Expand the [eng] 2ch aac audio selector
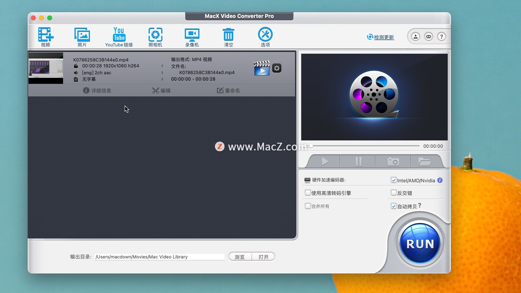The width and height of the screenshot is (521, 293). tap(162, 72)
